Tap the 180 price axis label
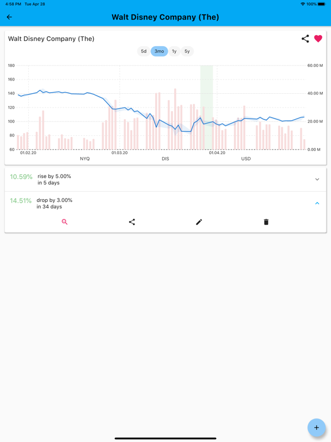This screenshot has width=331, height=442. pos(11,66)
